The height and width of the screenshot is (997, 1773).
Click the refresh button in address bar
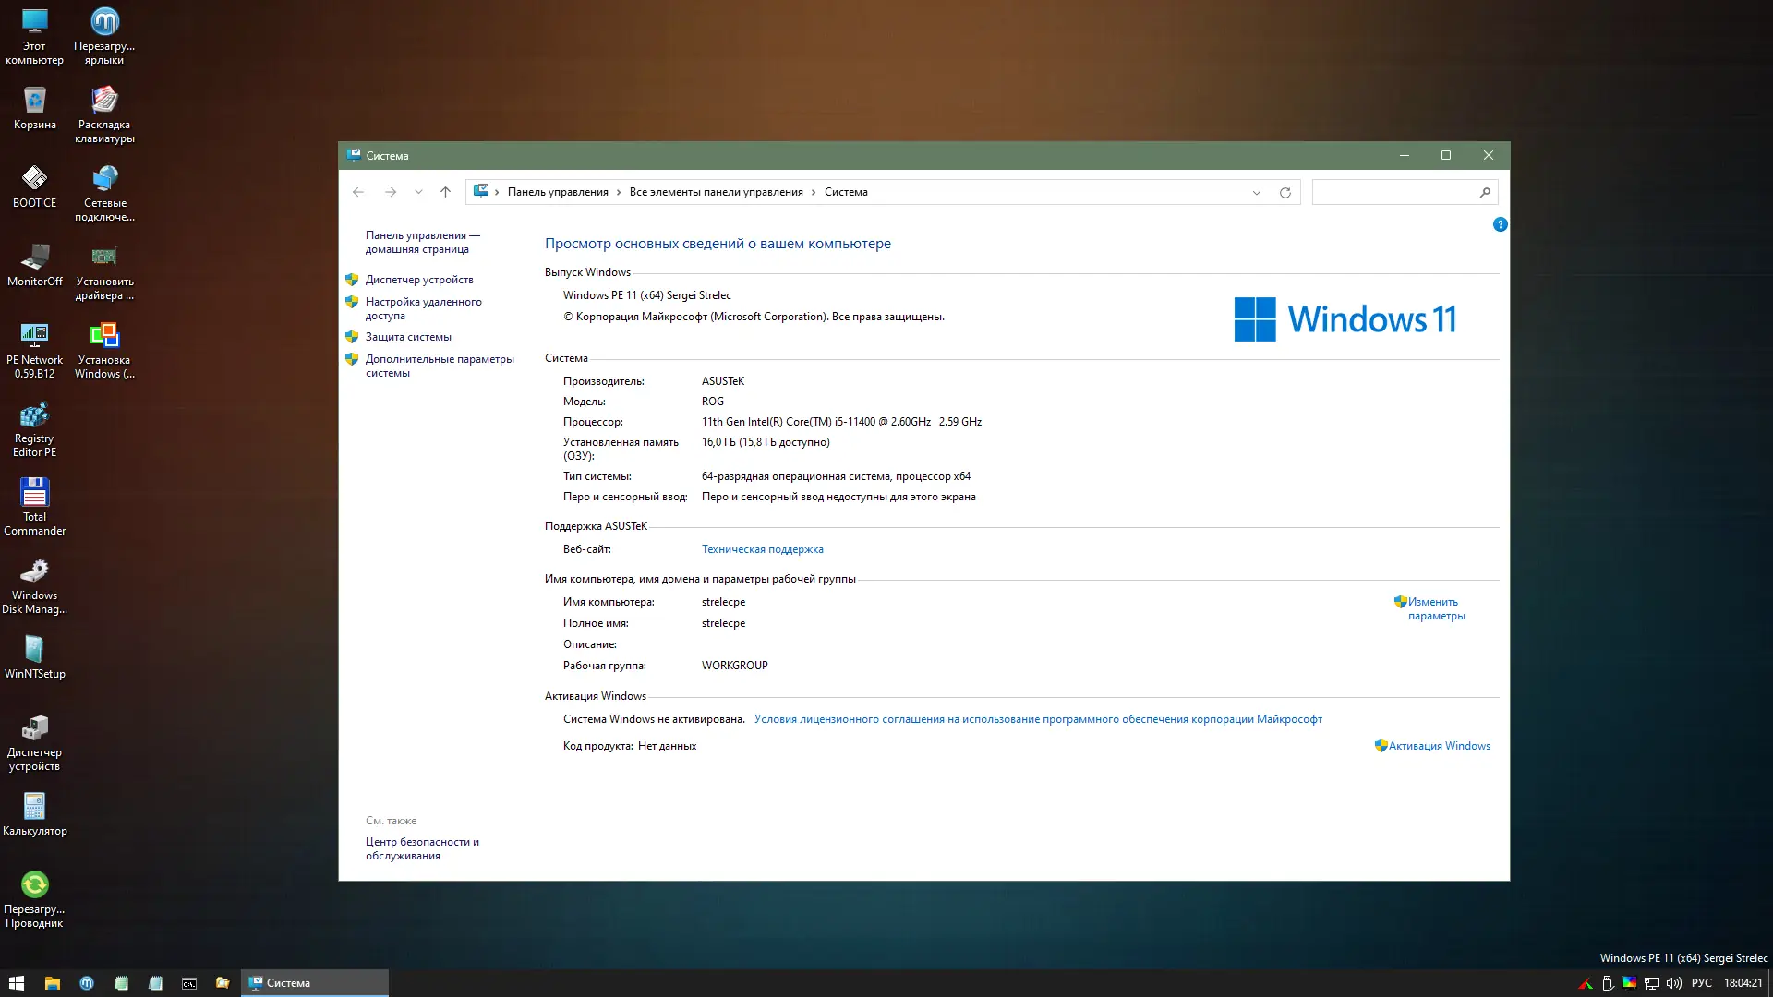tap(1285, 192)
